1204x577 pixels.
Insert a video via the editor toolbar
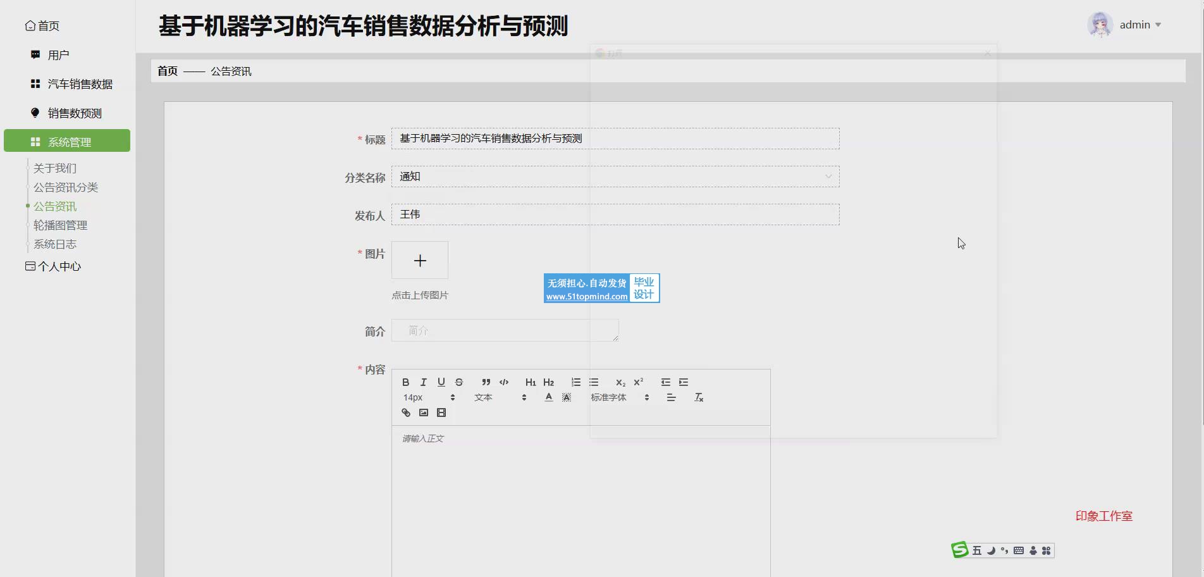[x=441, y=413]
